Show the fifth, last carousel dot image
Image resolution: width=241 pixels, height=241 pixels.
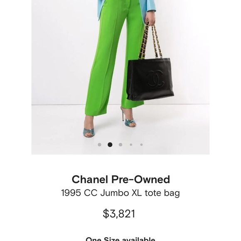click(141, 145)
